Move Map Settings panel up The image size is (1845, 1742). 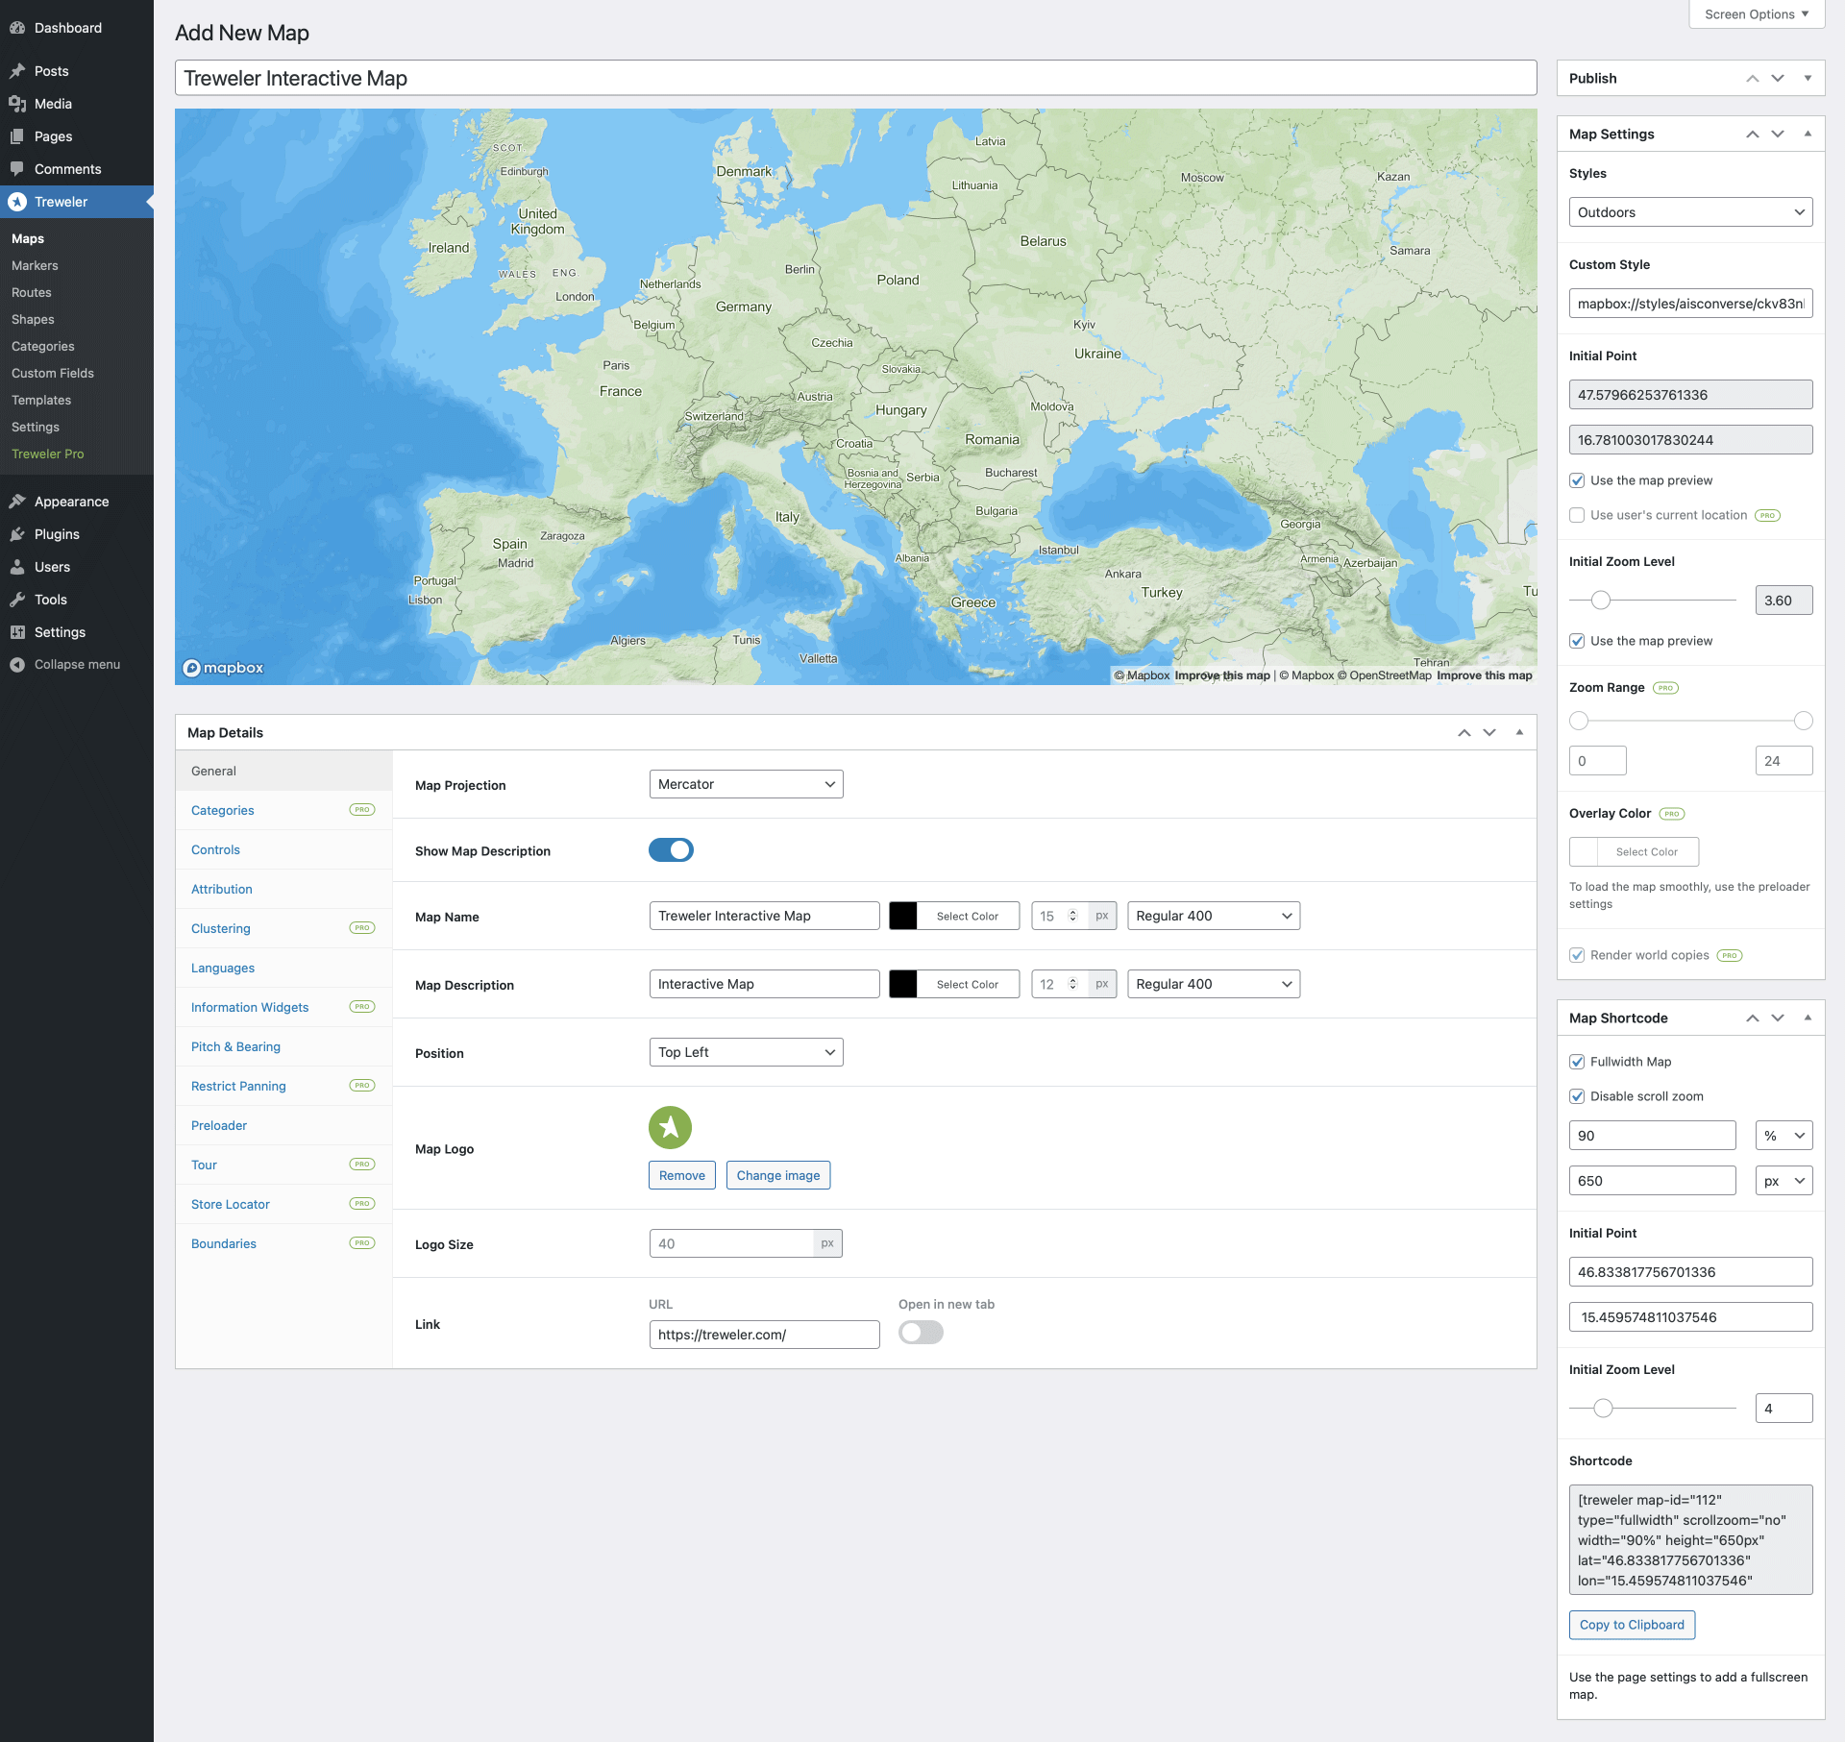coord(1753,135)
